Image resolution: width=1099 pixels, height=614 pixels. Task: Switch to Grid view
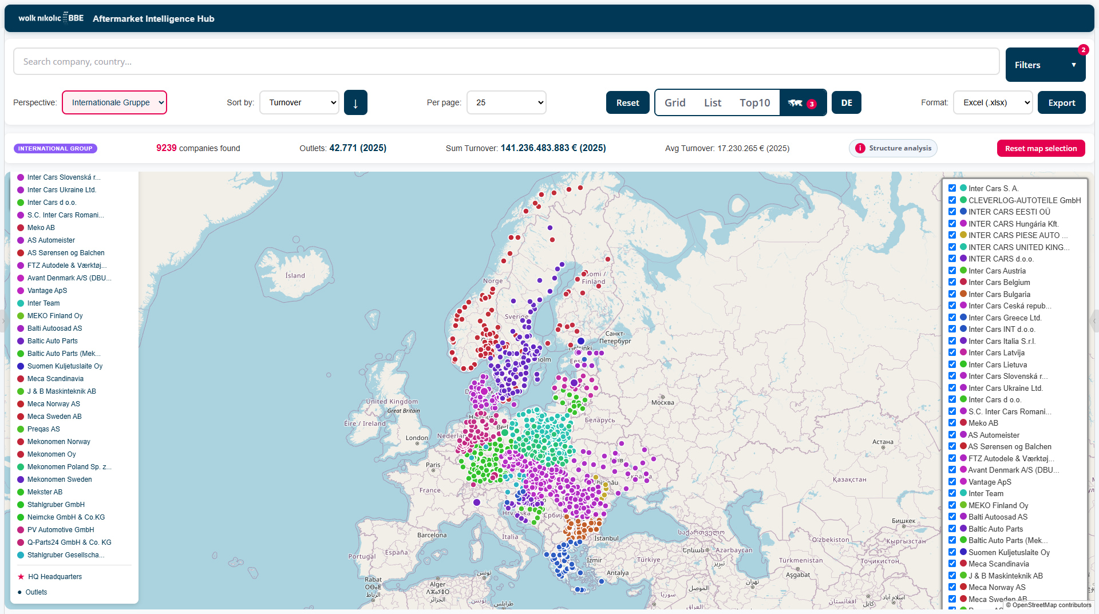pos(675,102)
